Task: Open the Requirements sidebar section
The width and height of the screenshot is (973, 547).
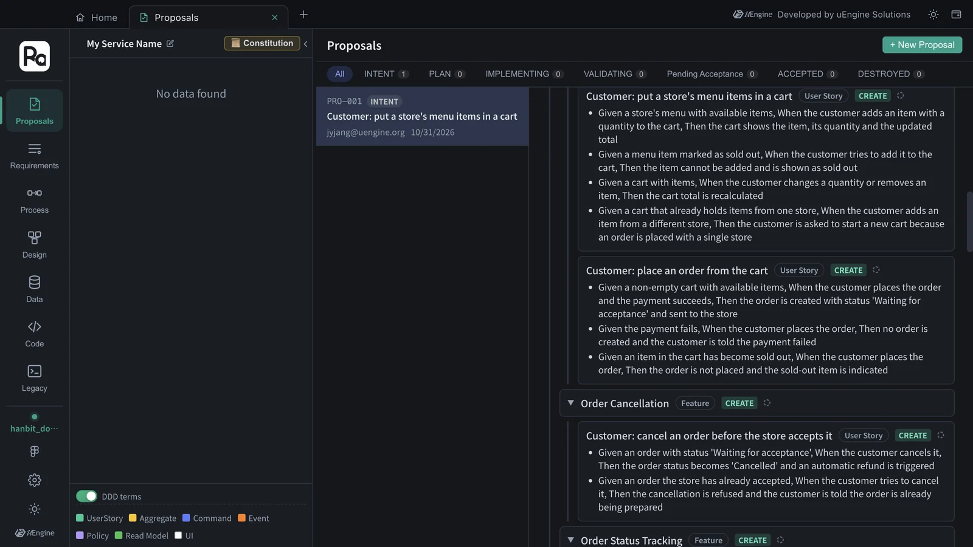Action: click(35, 156)
